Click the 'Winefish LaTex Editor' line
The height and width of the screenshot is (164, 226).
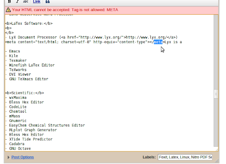(x=30, y=65)
